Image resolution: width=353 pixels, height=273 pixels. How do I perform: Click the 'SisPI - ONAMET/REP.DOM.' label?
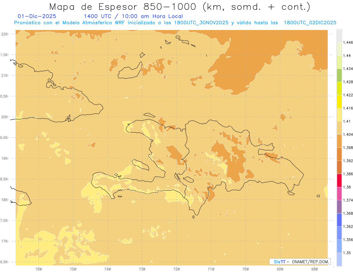click(x=300, y=262)
